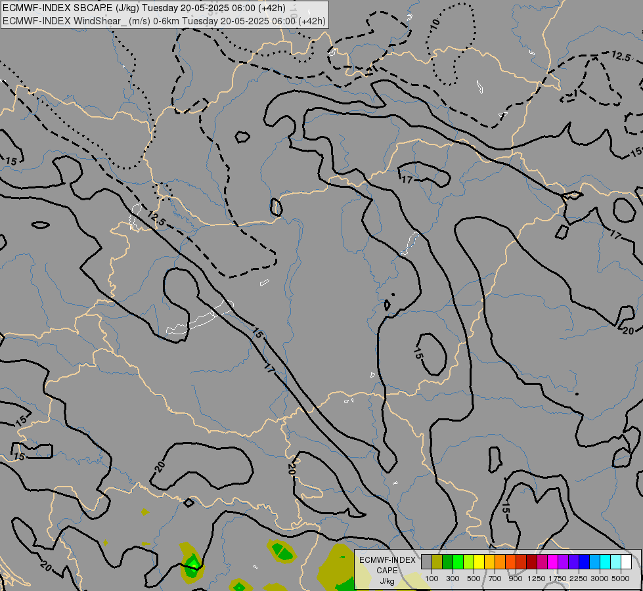The width and height of the screenshot is (643, 591).
Task: Select the bright magenta legend swatch
Action: tap(552, 561)
